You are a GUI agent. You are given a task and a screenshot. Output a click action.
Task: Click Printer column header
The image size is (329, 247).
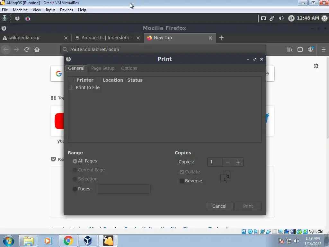tap(85, 80)
